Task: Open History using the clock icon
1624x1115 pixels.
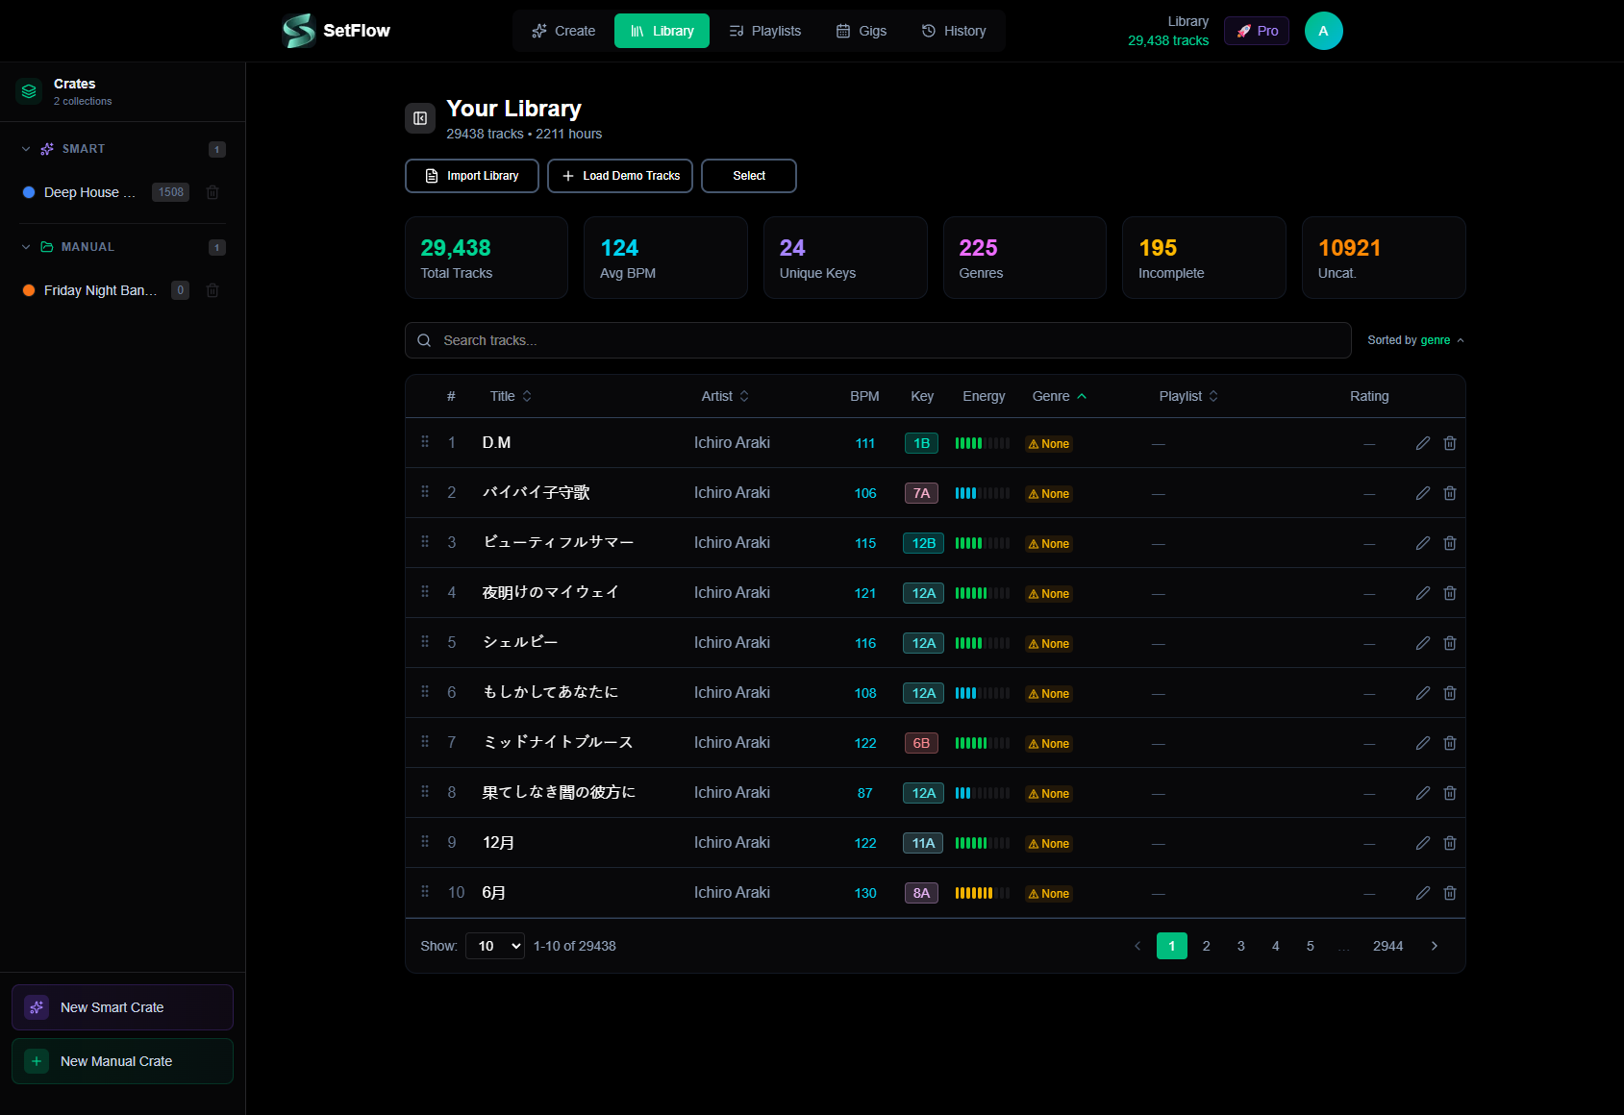Action: 927,31
